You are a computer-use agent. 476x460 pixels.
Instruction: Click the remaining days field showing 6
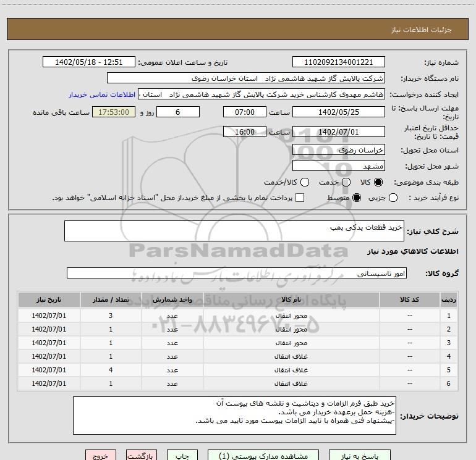178,112
